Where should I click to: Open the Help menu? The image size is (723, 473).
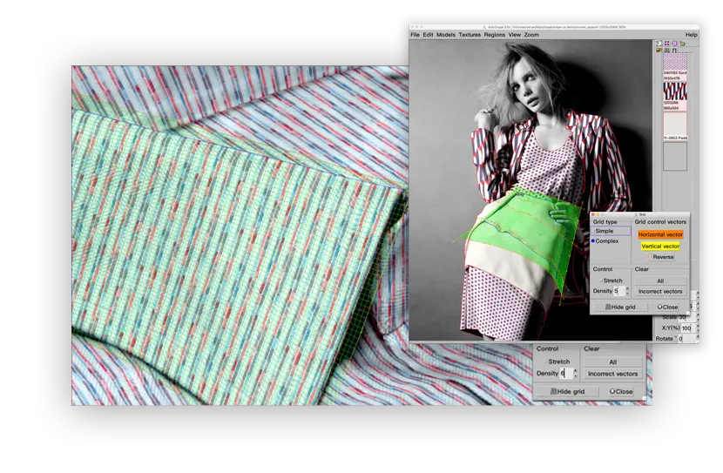point(691,35)
